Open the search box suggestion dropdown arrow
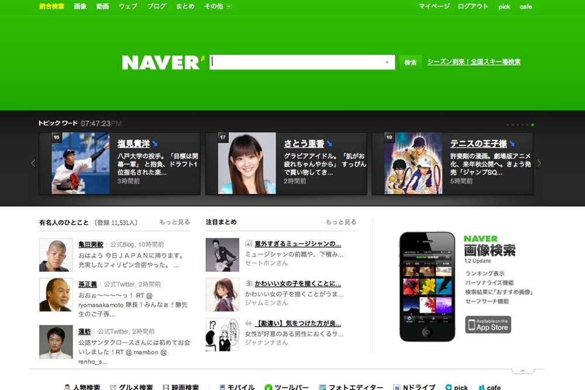 point(387,63)
